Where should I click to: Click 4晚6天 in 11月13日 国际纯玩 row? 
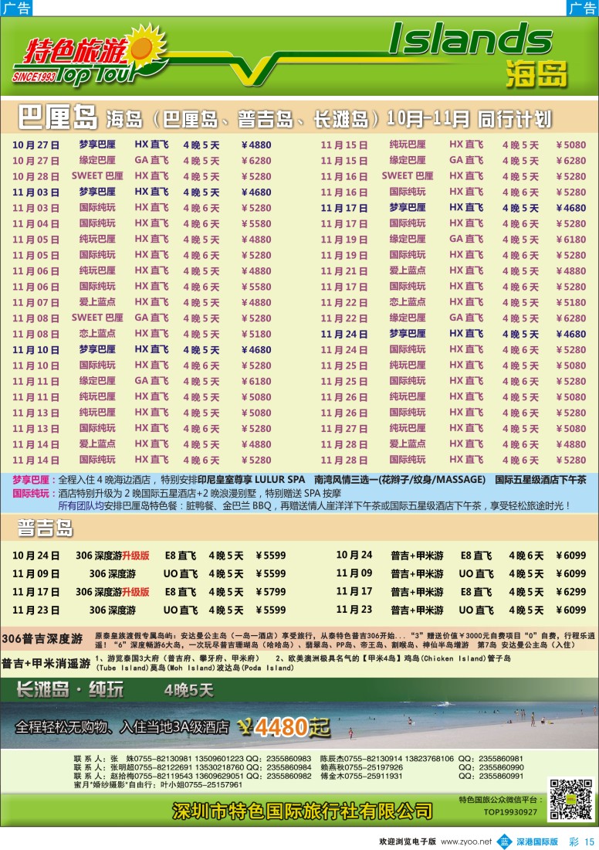click(x=201, y=428)
